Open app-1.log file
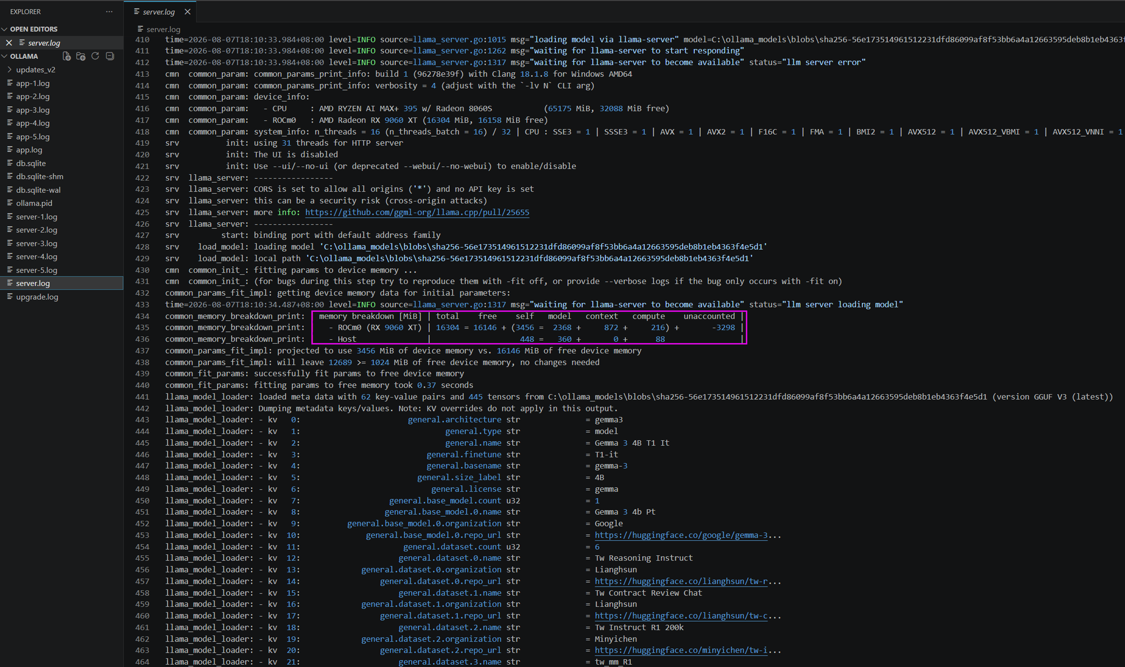This screenshot has width=1125, height=667. (x=33, y=83)
